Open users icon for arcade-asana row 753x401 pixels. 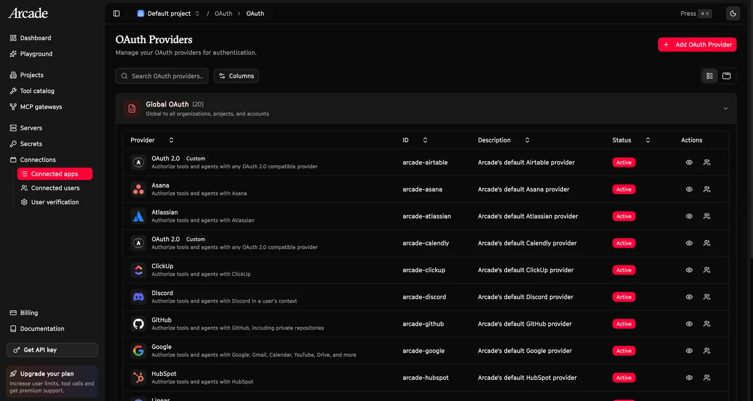pyautogui.click(x=707, y=189)
